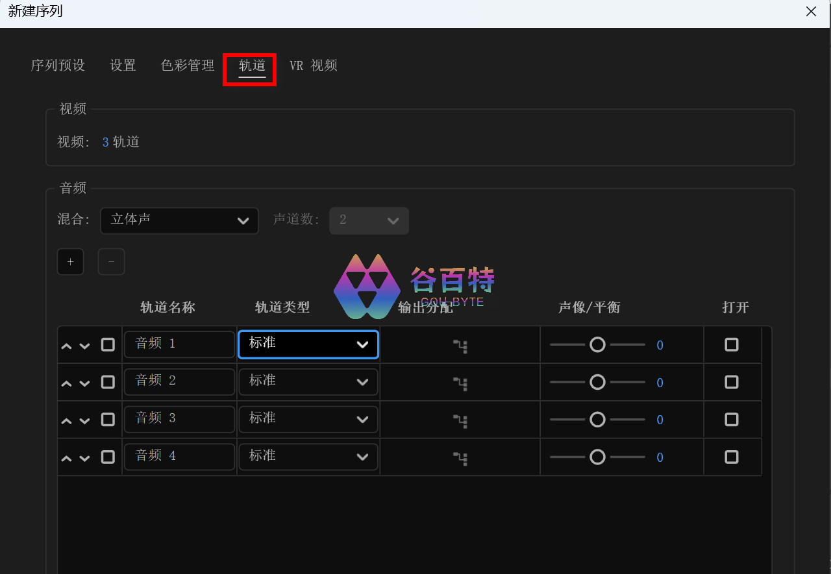Move 音频 2 track up with arrow
831x574 pixels.
click(66, 383)
